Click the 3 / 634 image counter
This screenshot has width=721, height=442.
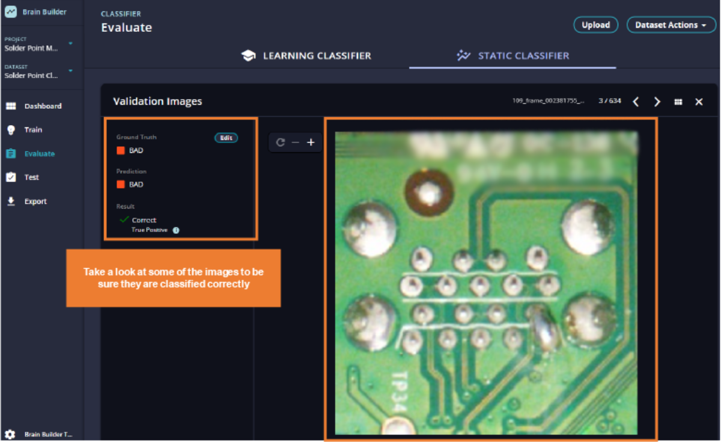(x=610, y=101)
